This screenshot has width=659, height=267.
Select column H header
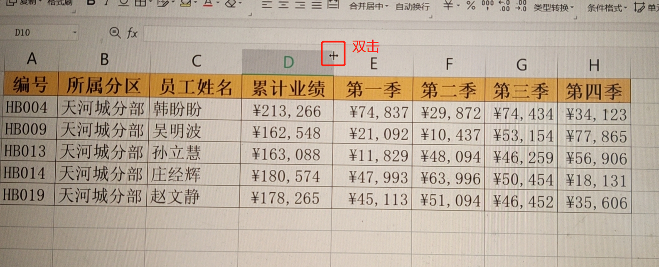point(594,66)
